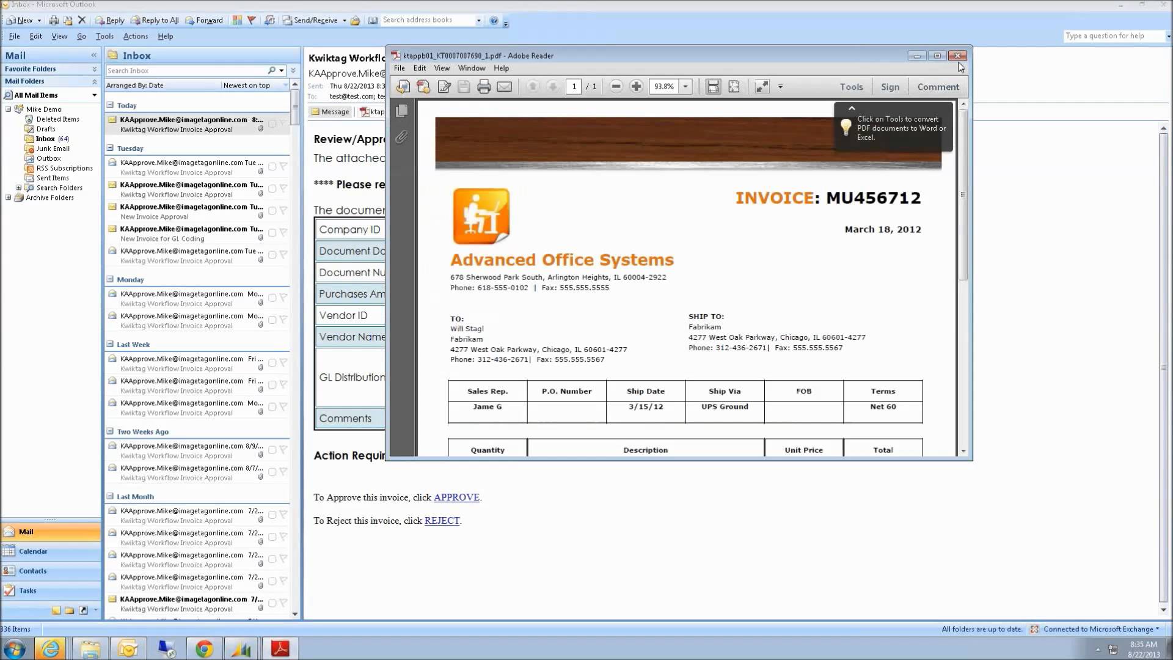
Task: Click the APPROVE link in the email
Action: point(456,497)
